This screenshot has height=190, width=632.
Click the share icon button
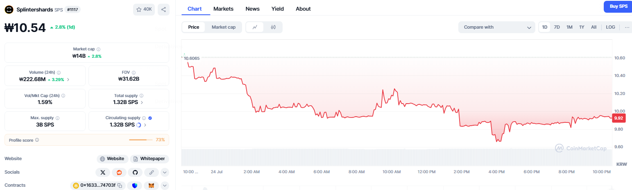tap(163, 9)
